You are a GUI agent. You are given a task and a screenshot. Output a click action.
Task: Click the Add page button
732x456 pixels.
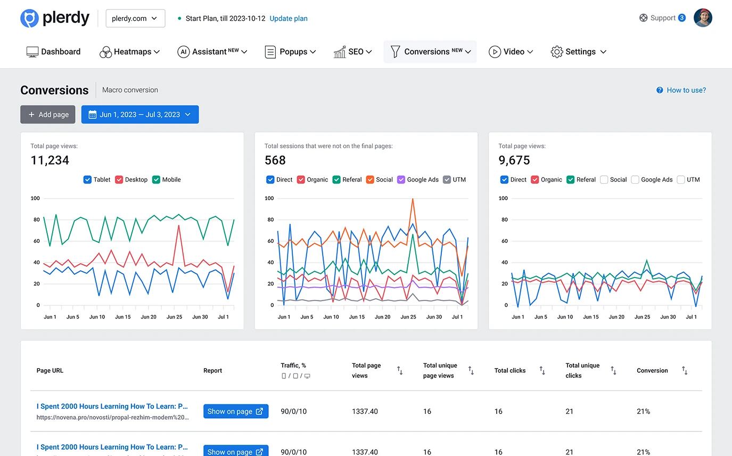tap(48, 115)
